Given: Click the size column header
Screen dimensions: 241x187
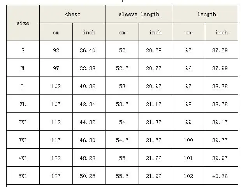Looking at the screenshot, I should pos(23,23).
